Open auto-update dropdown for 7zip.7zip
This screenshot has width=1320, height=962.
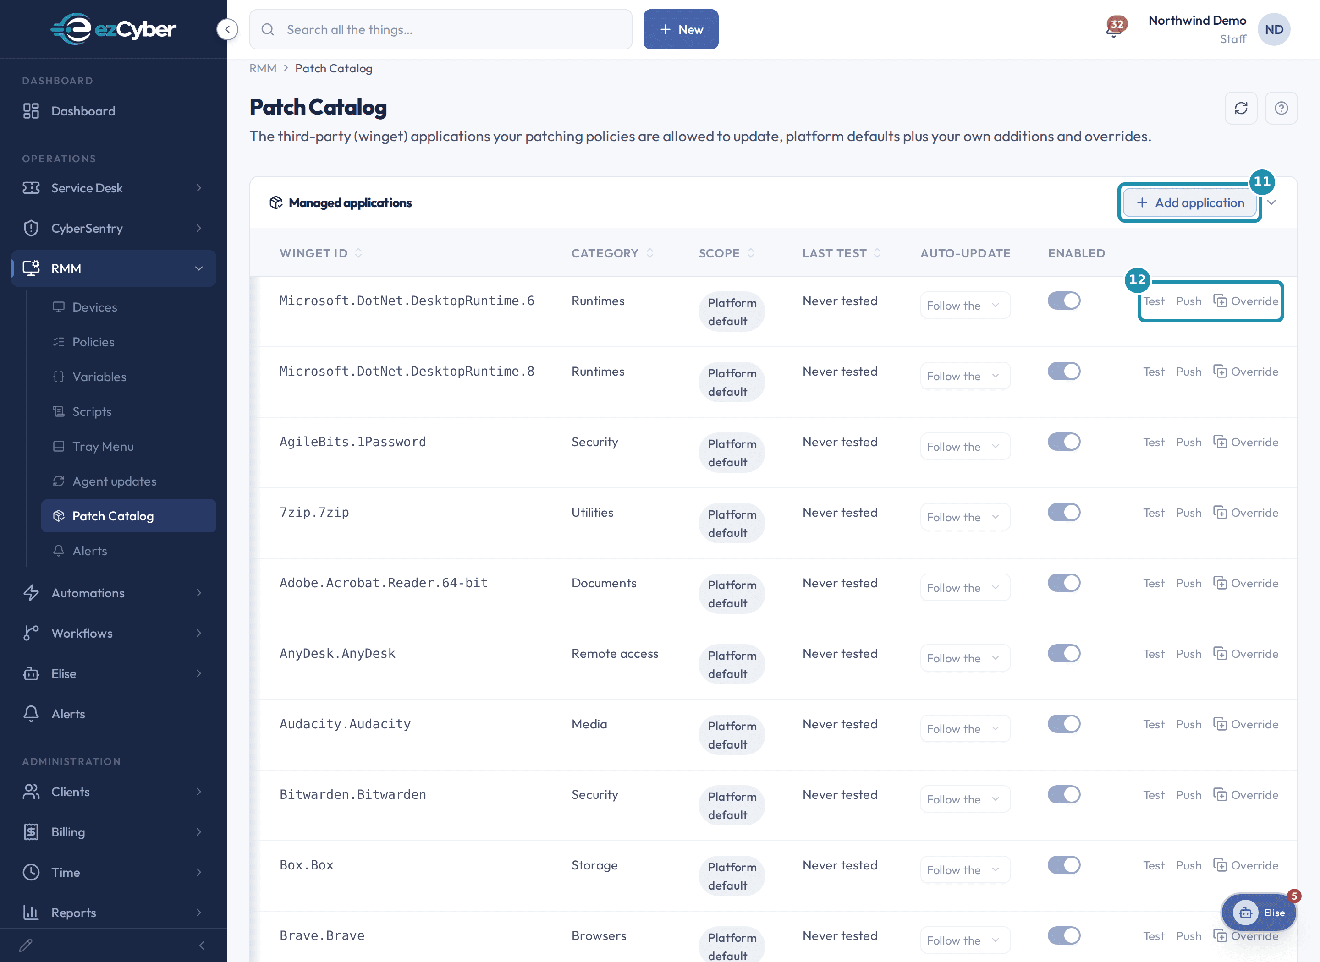965,517
